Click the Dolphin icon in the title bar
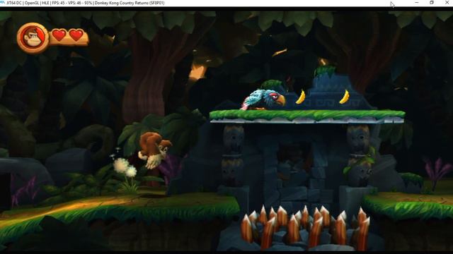The width and height of the screenshot is (453, 254). click(2, 3)
